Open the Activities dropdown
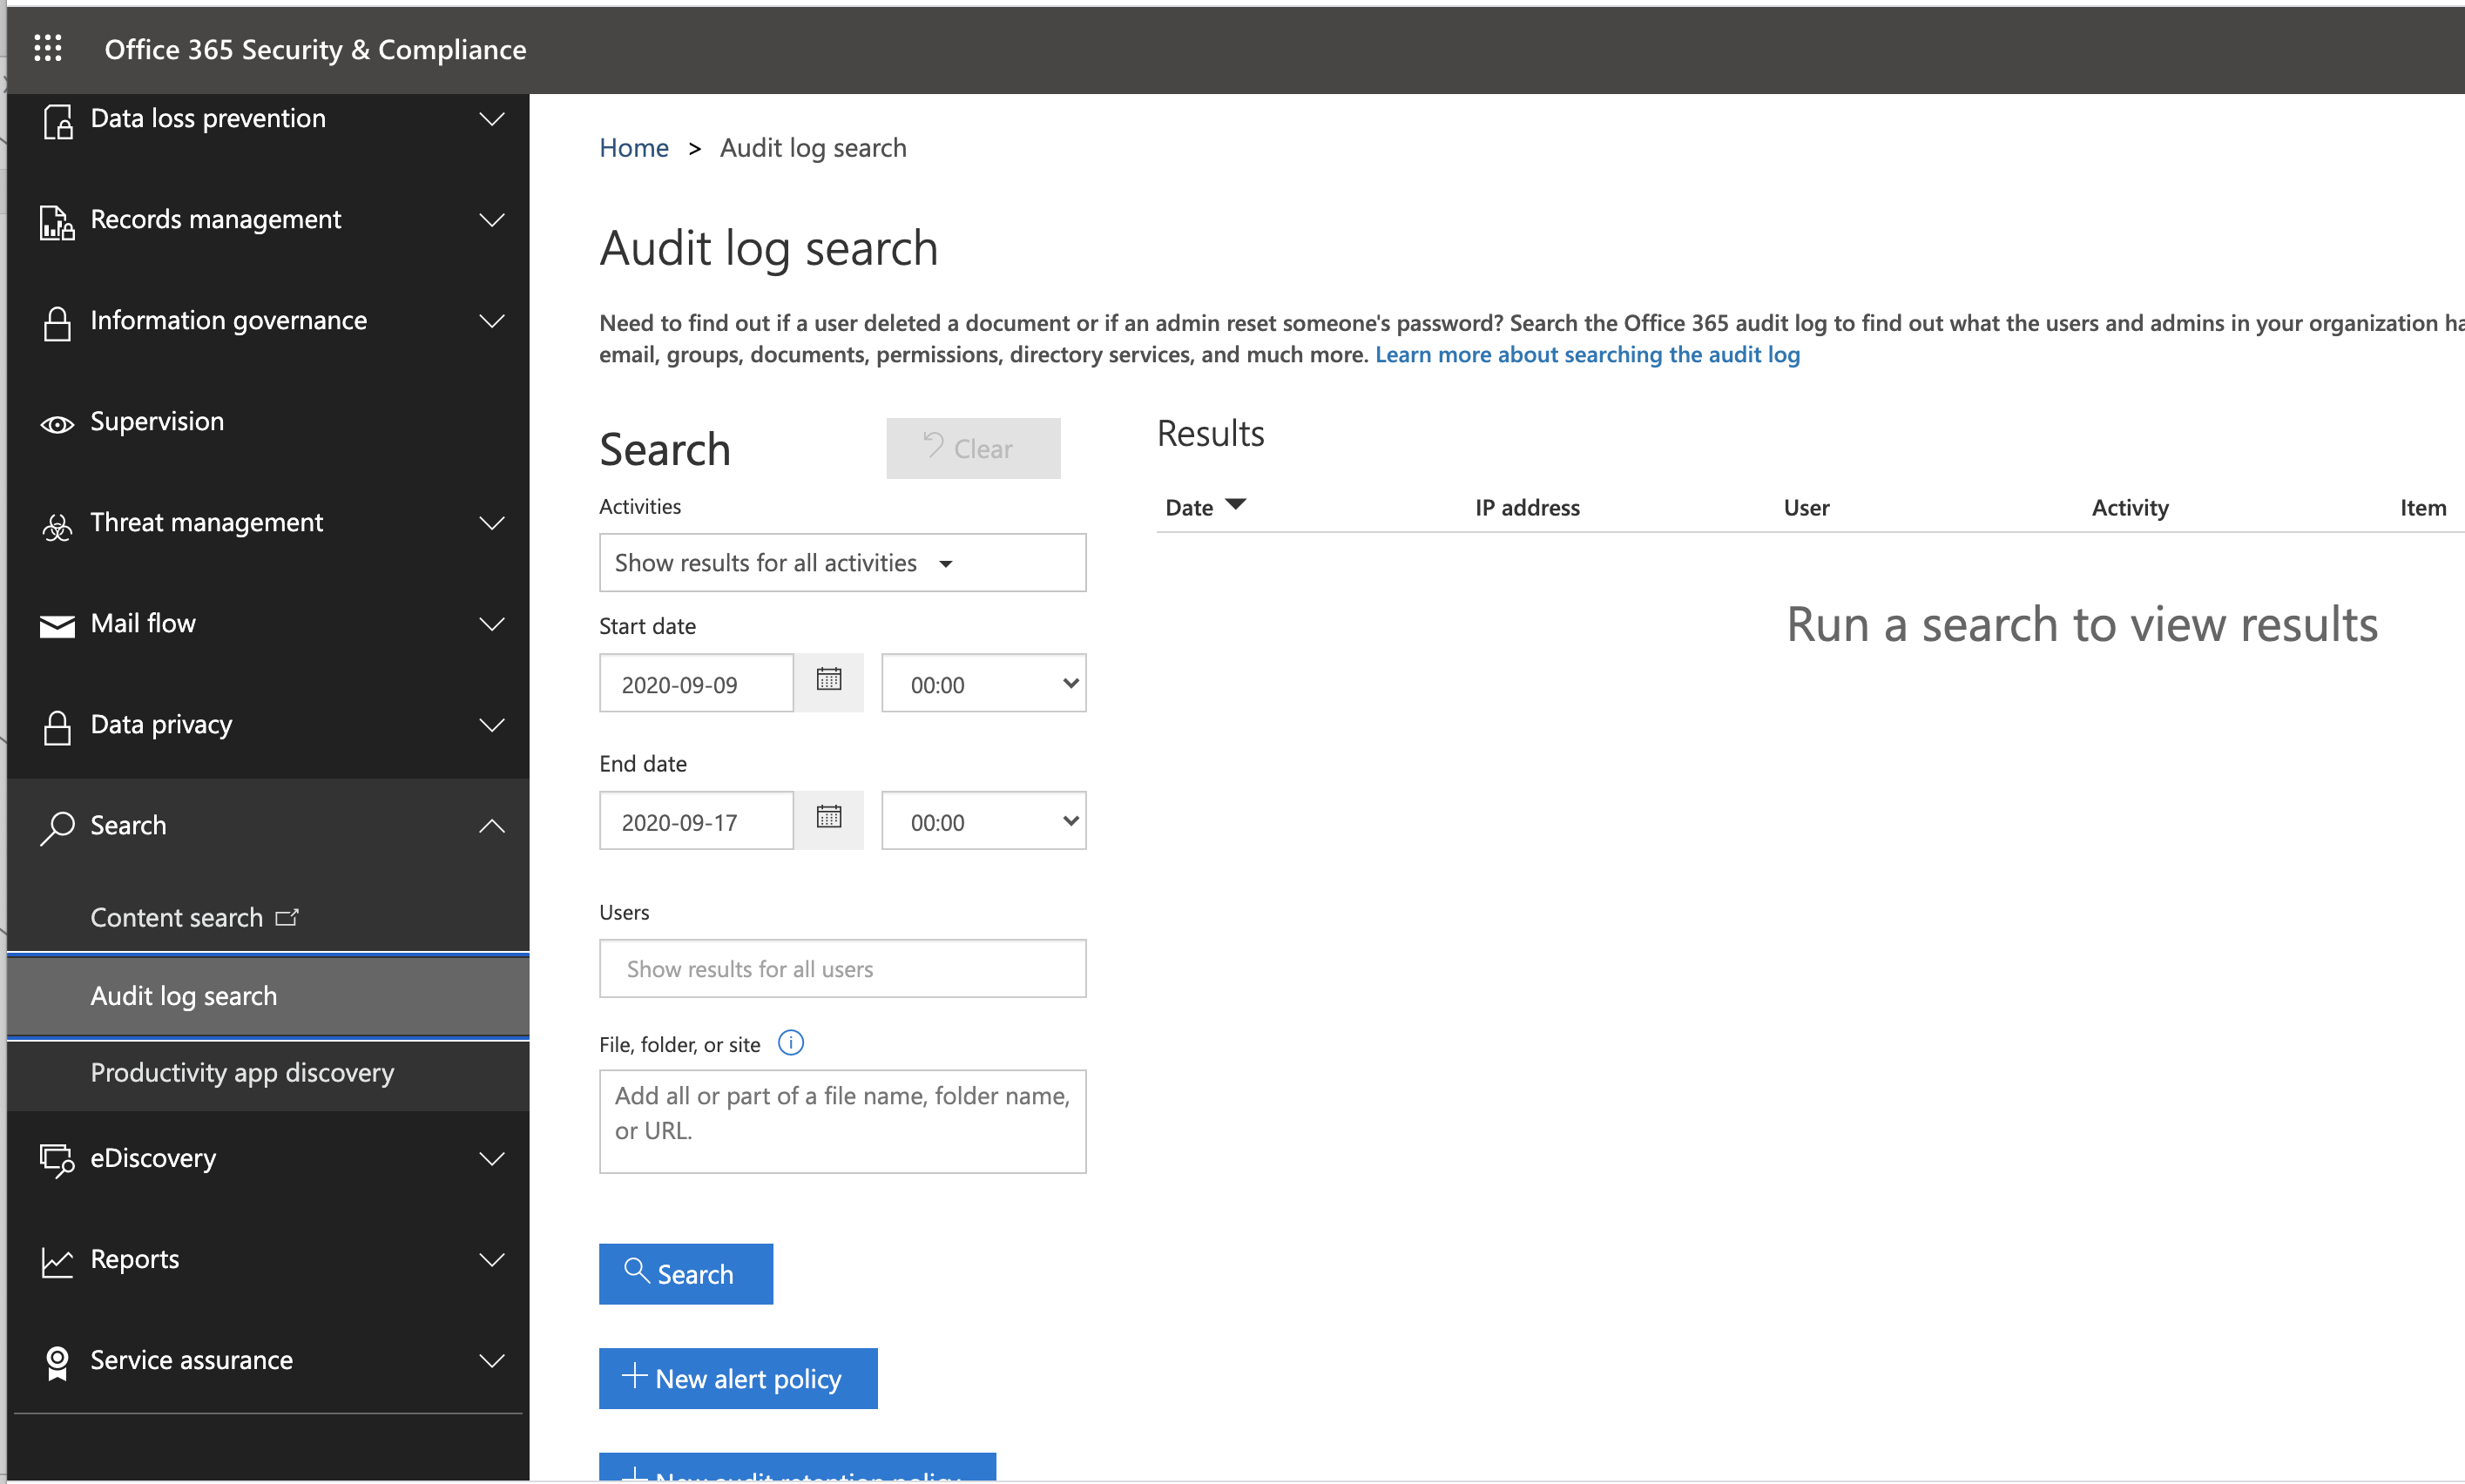This screenshot has height=1484, width=2465. click(x=842, y=563)
